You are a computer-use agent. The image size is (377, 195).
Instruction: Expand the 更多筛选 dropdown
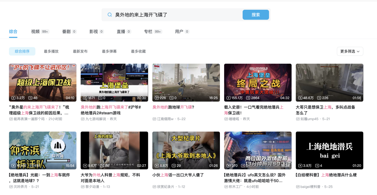point(350,51)
